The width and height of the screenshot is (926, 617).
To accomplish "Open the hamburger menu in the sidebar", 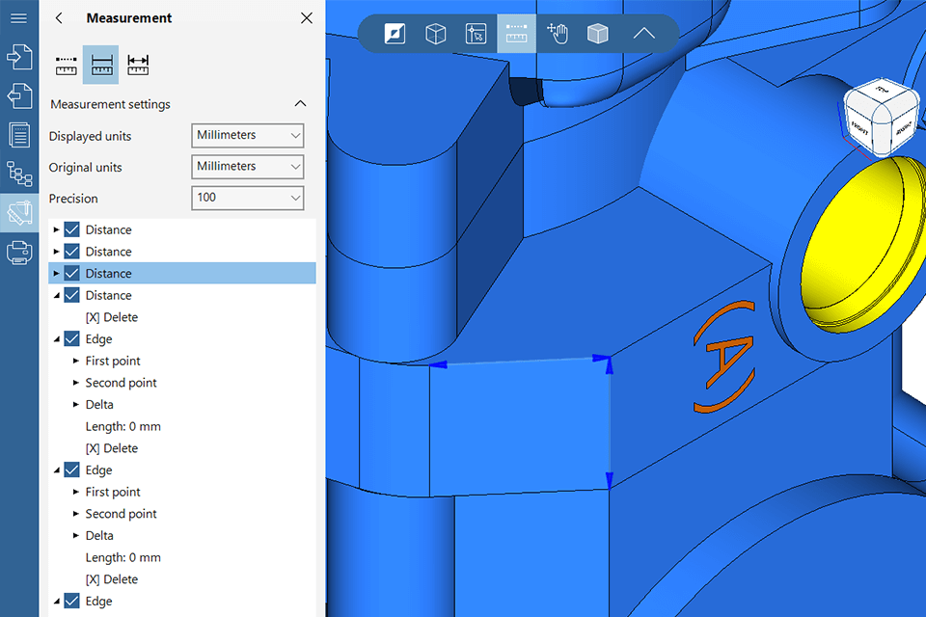I will [18, 18].
